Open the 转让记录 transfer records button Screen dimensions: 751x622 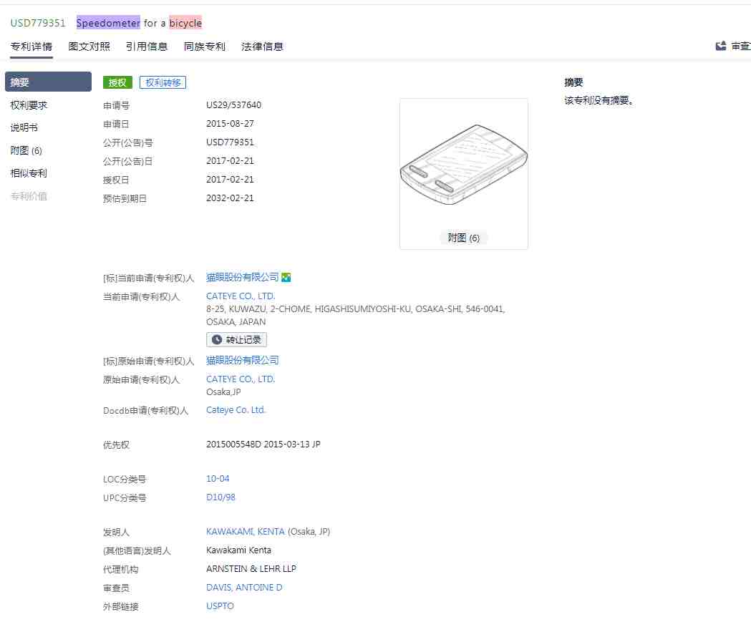pyautogui.click(x=236, y=340)
